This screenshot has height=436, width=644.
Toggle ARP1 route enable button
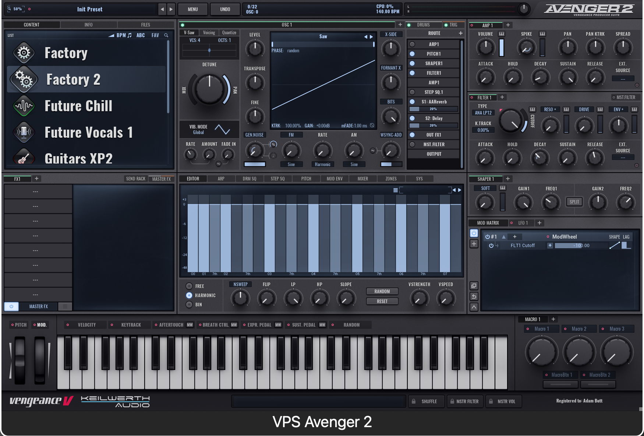point(412,44)
